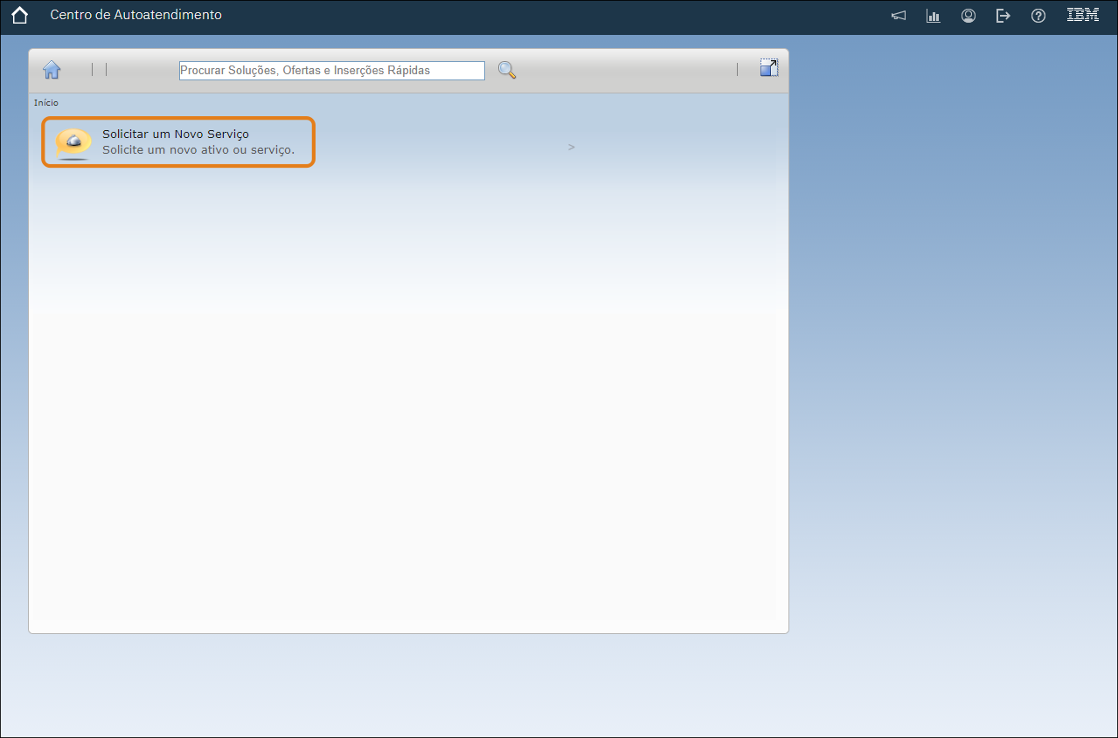Image resolution: width=1118 pixels, height=738 pixels.
Task: Open the help question mark icon
Action: [x=1038, y=16]
